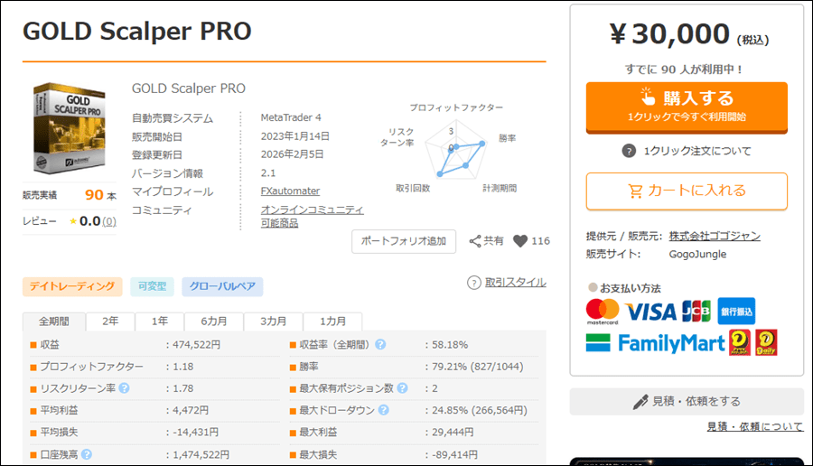Open the FXautomater profile link
Screen dimensions: 813x466
(290, 191)
